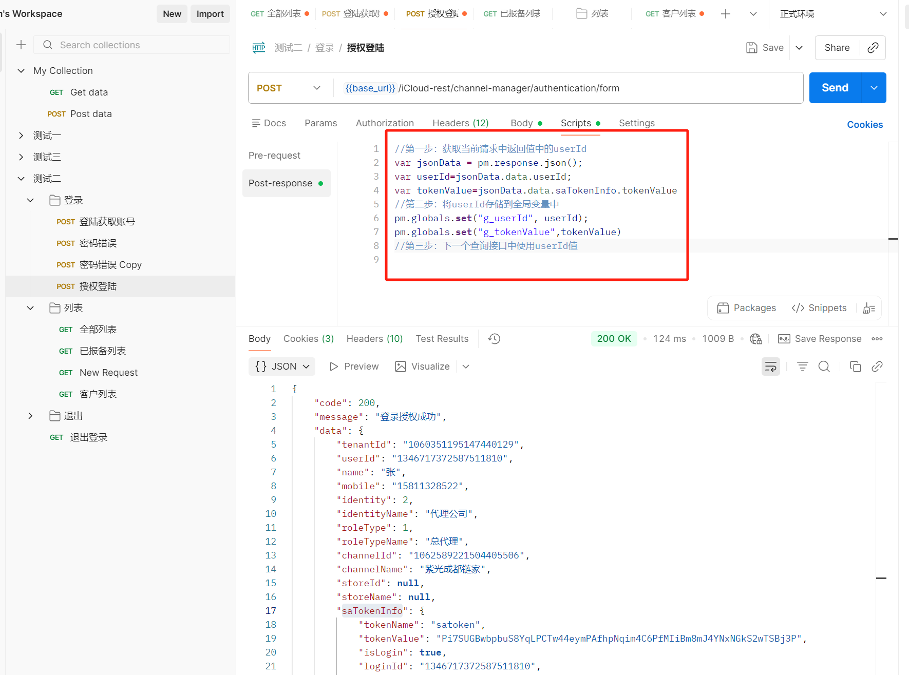Open the response Cookies (3) tab
This screenshot has height=675, width=909.
tap(309, 339)
